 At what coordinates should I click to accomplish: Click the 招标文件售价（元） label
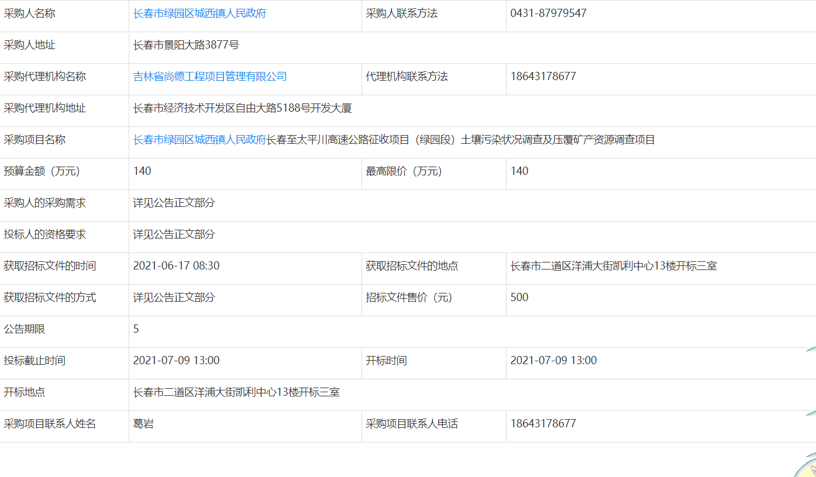409,298
